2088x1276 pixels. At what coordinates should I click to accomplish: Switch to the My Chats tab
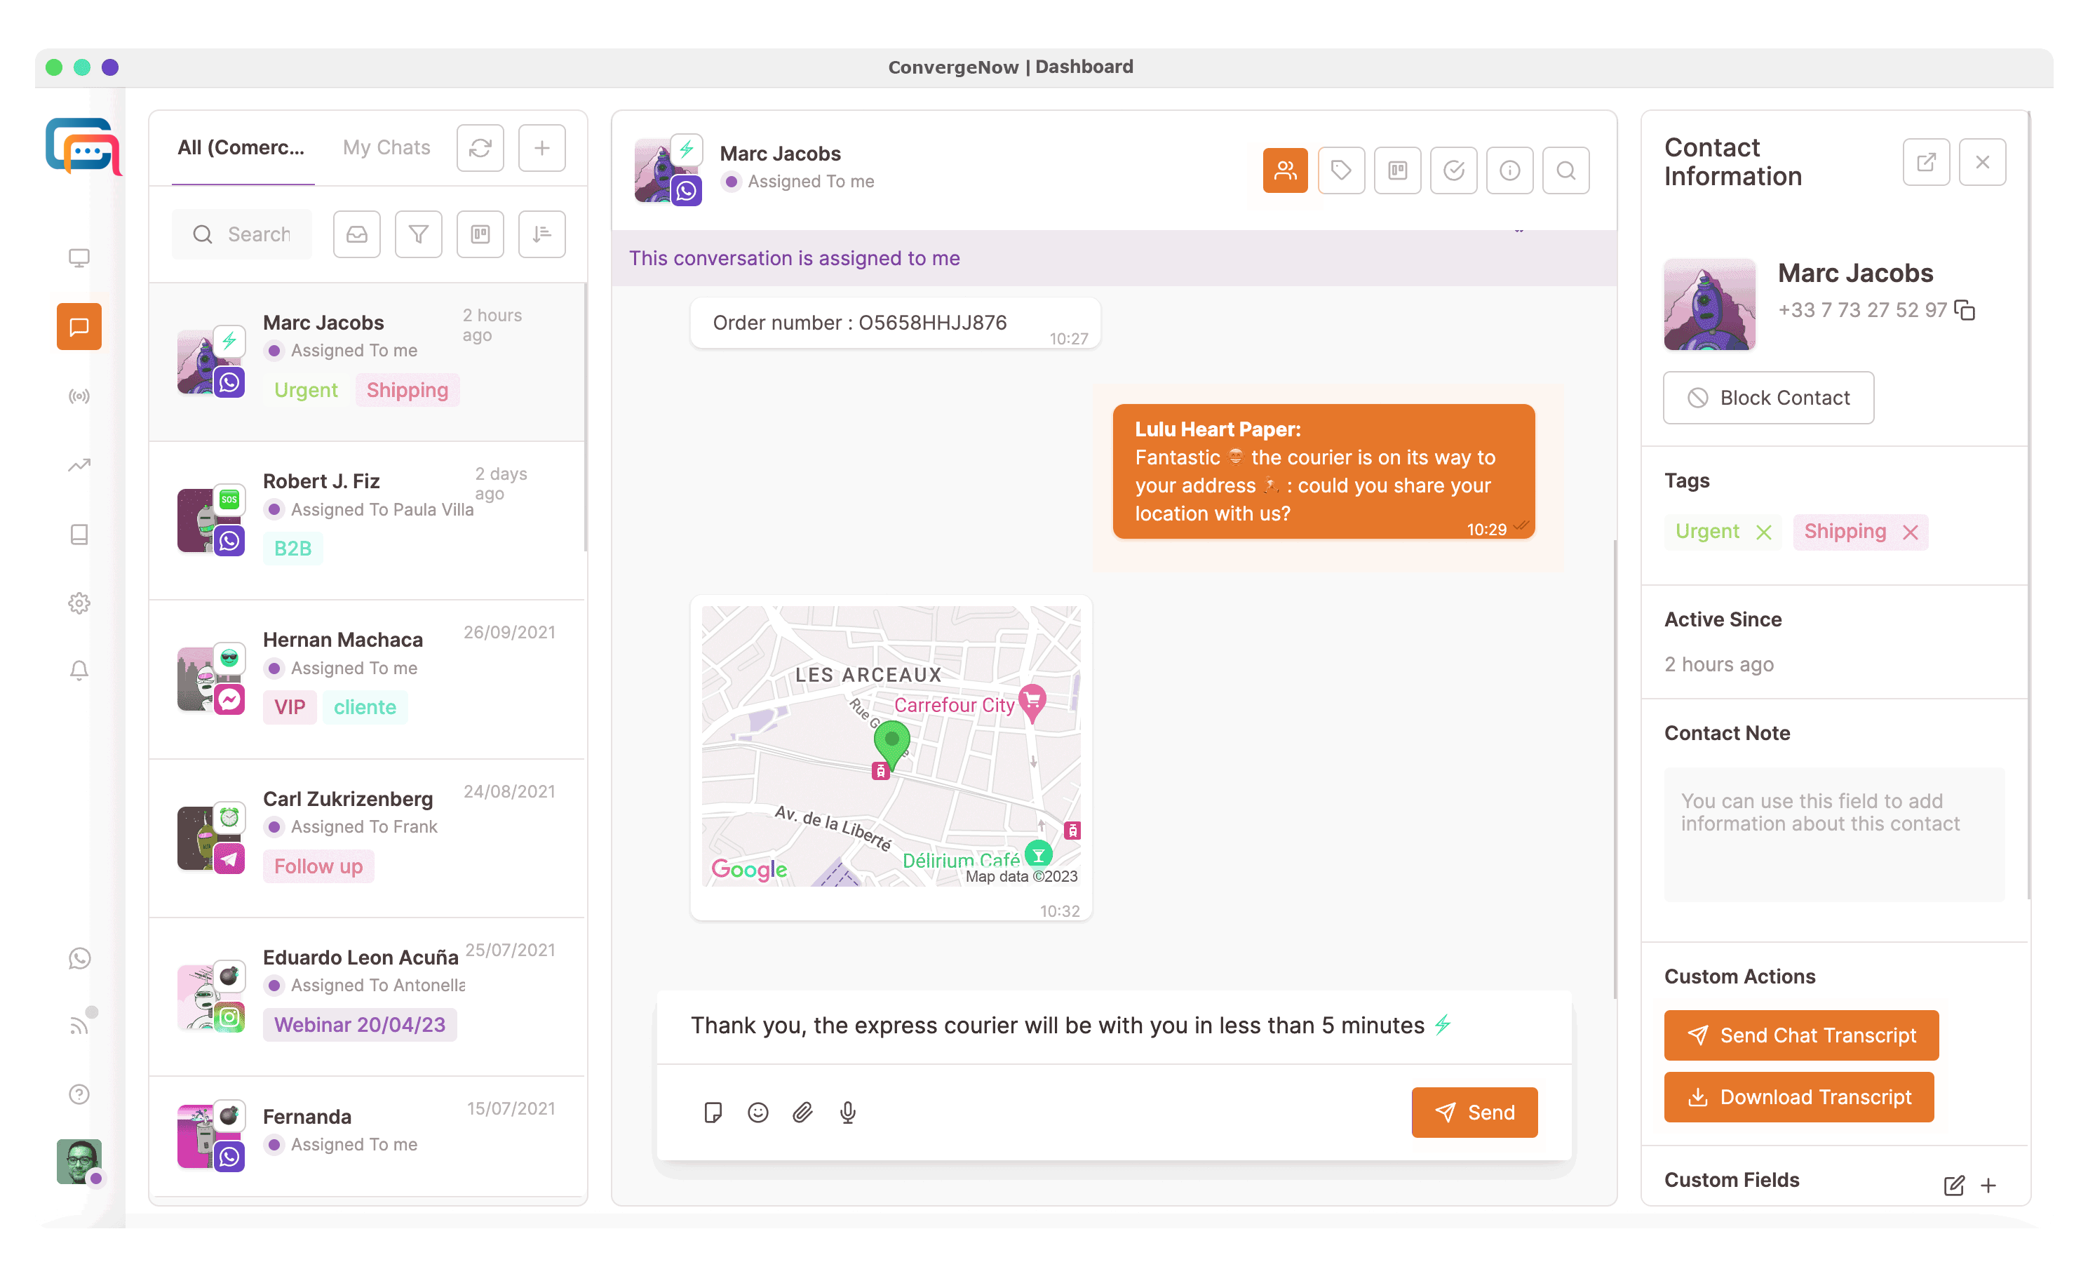tap(386, 147)
